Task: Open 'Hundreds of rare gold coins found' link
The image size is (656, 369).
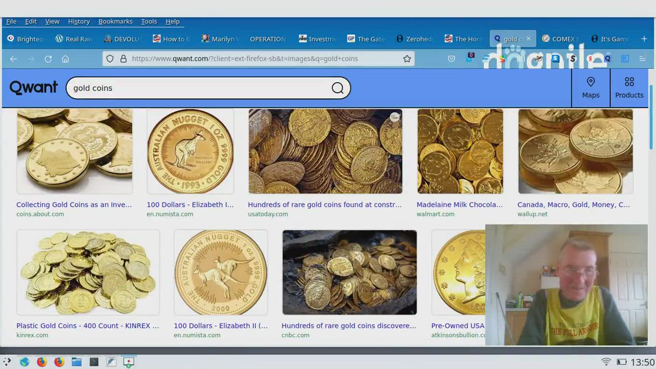Action: 324,204
